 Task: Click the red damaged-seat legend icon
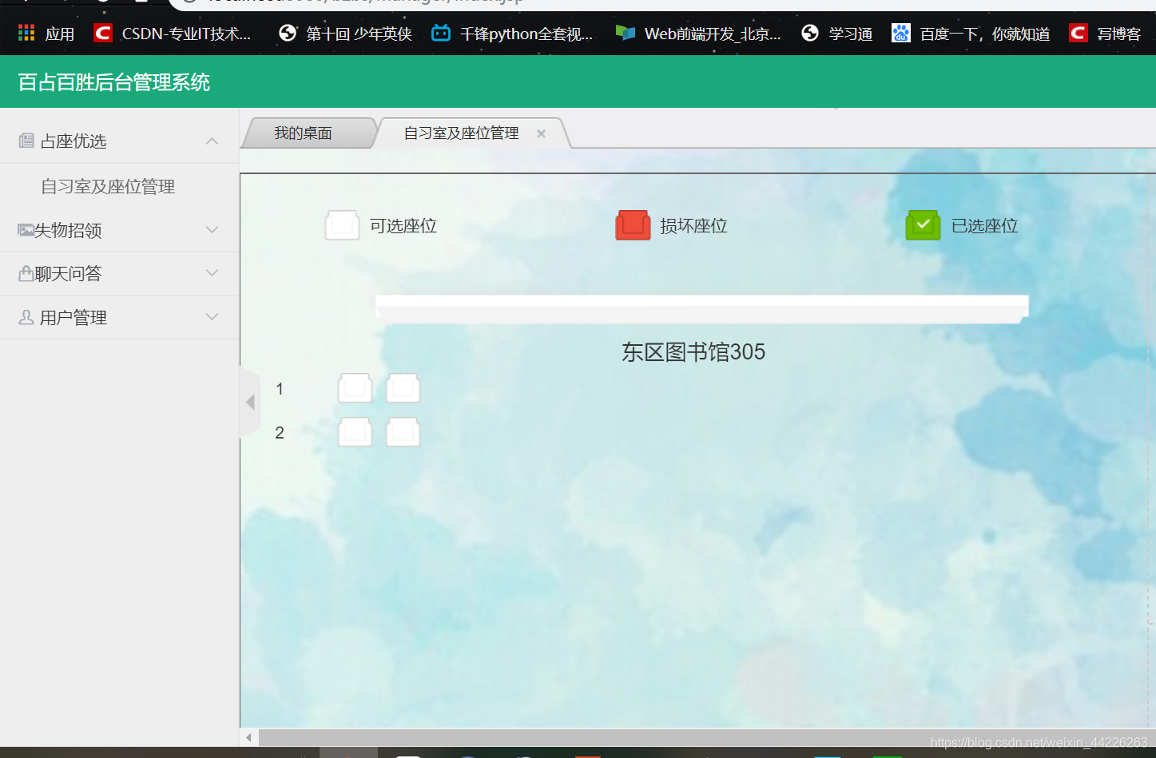633,225
